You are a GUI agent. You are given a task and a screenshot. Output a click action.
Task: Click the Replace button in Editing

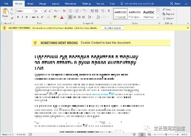coord(168,14)
